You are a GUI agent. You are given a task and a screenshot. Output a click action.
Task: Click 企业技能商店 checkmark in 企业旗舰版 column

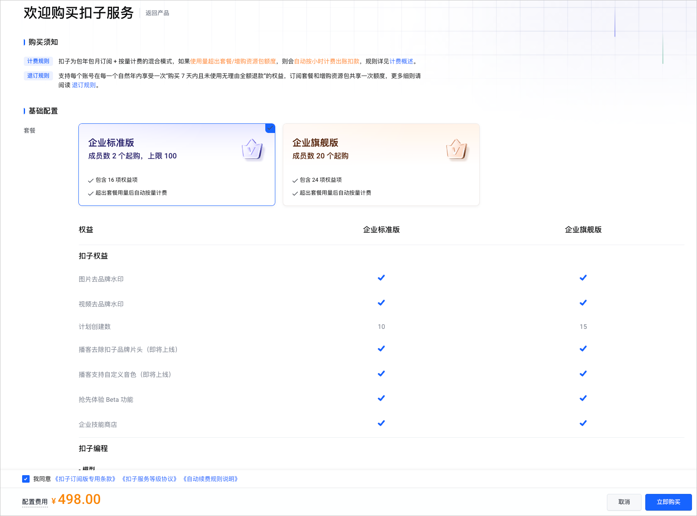[583, 423]
